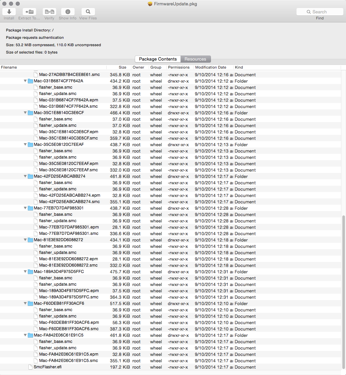Click the Verify toolbar icon
346x375 pixels.
pyautogui.click(x=49, y=11)
